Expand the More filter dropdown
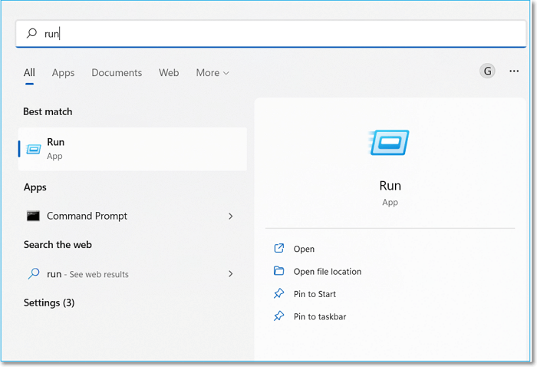This screenshot has width=537, height=367. coord(212,73)
